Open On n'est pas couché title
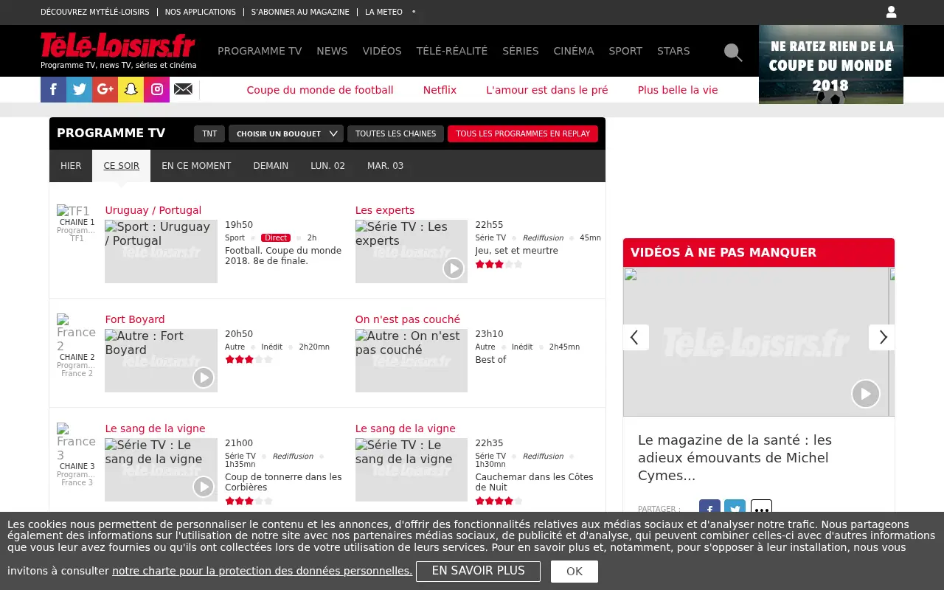944x590 pixels. coord(408,319)
